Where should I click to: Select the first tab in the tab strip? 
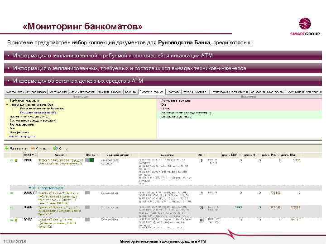coord(14,91)
